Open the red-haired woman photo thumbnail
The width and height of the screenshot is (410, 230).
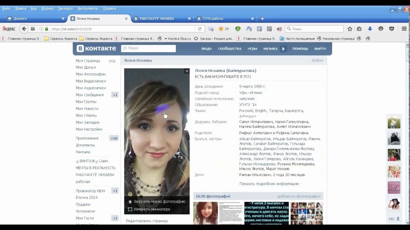coord(206,213)
